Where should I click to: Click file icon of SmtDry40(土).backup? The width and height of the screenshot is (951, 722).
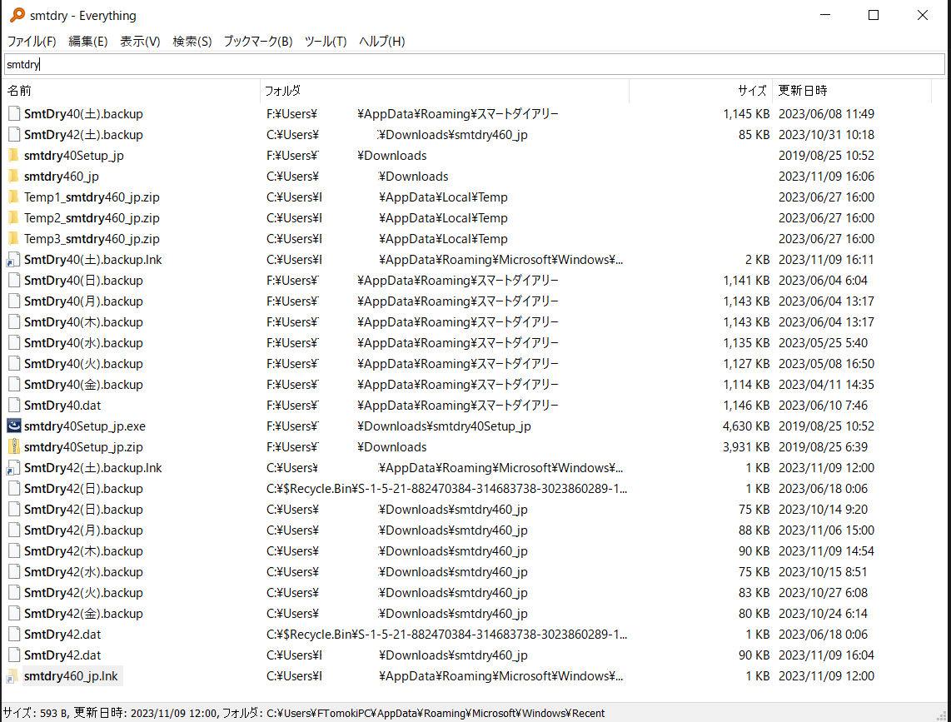coord(14,114)
